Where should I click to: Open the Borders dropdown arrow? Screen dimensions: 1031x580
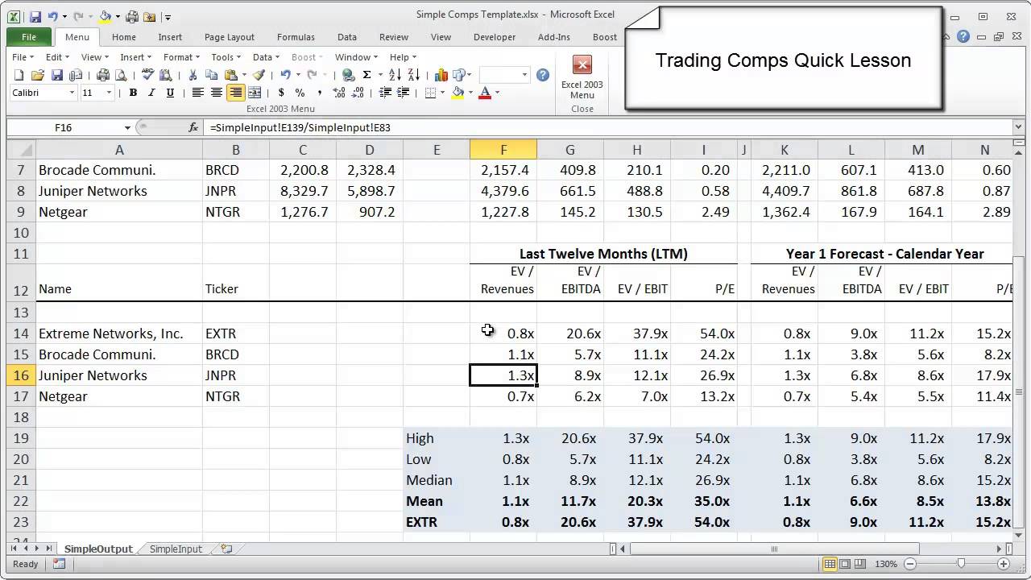click(x=441, y=93)
